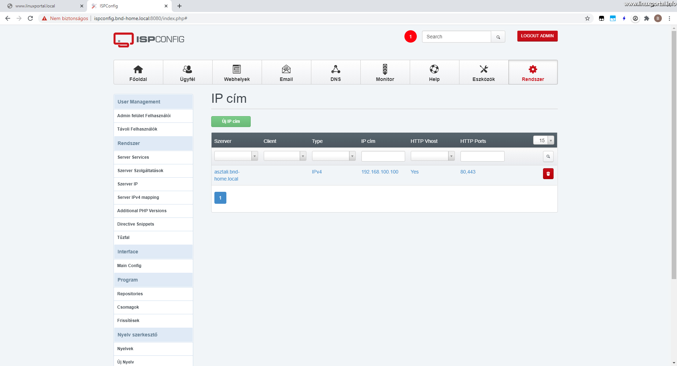
Task: Open Repositories menu item
Action: 153,294
